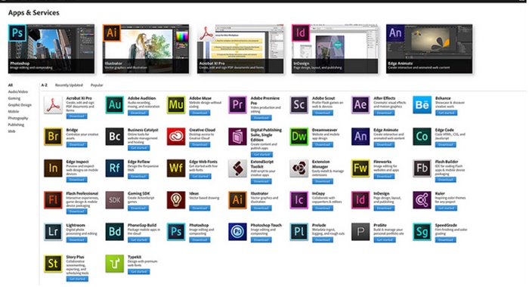This screenshot has width=529, height=287.
Task: Open the Acrobat XI Pro app icon
Action: pyautogui.click(x=53, y=105)
